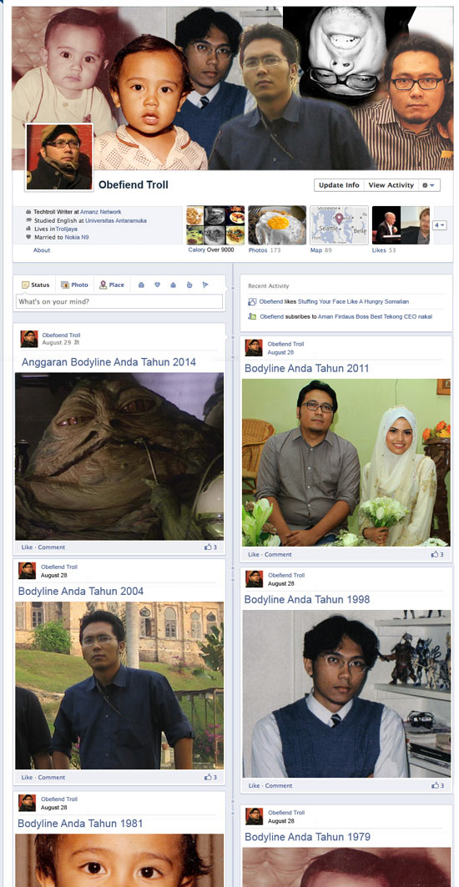The image size is (459, 887).
Task: Open the Amanz Network link
Action: click(x=101, y=212)
